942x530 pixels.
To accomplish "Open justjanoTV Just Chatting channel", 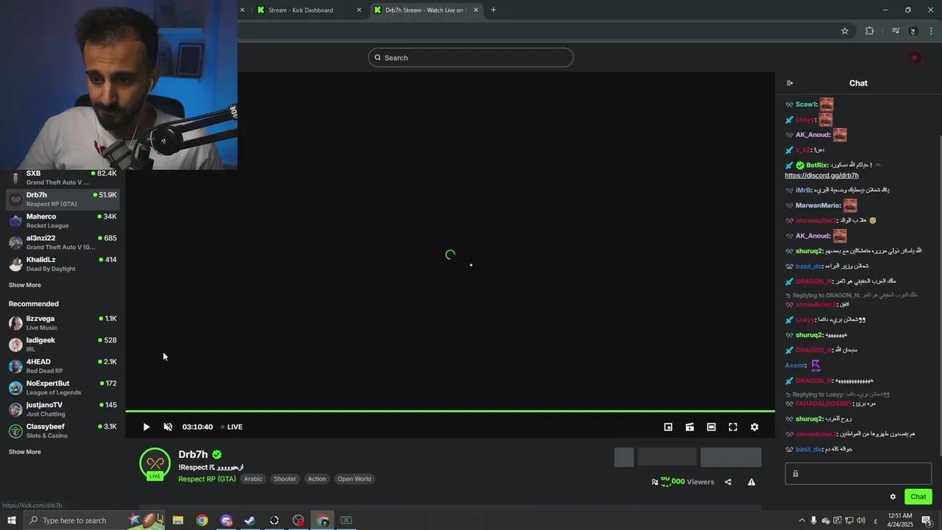I will click(63, 409).
